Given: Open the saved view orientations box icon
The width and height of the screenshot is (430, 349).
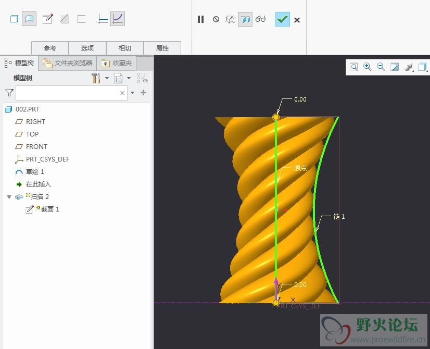Looking at the screenshot, I should pyautogui.click(x=422, y=67).
